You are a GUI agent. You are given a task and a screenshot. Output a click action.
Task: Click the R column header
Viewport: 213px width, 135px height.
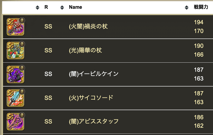[46, 7]
